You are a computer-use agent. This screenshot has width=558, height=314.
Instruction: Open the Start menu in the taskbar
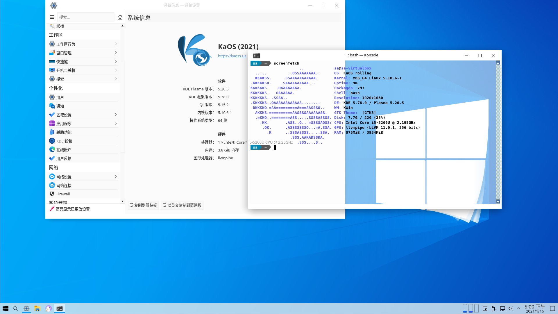[x=6, y=308]
